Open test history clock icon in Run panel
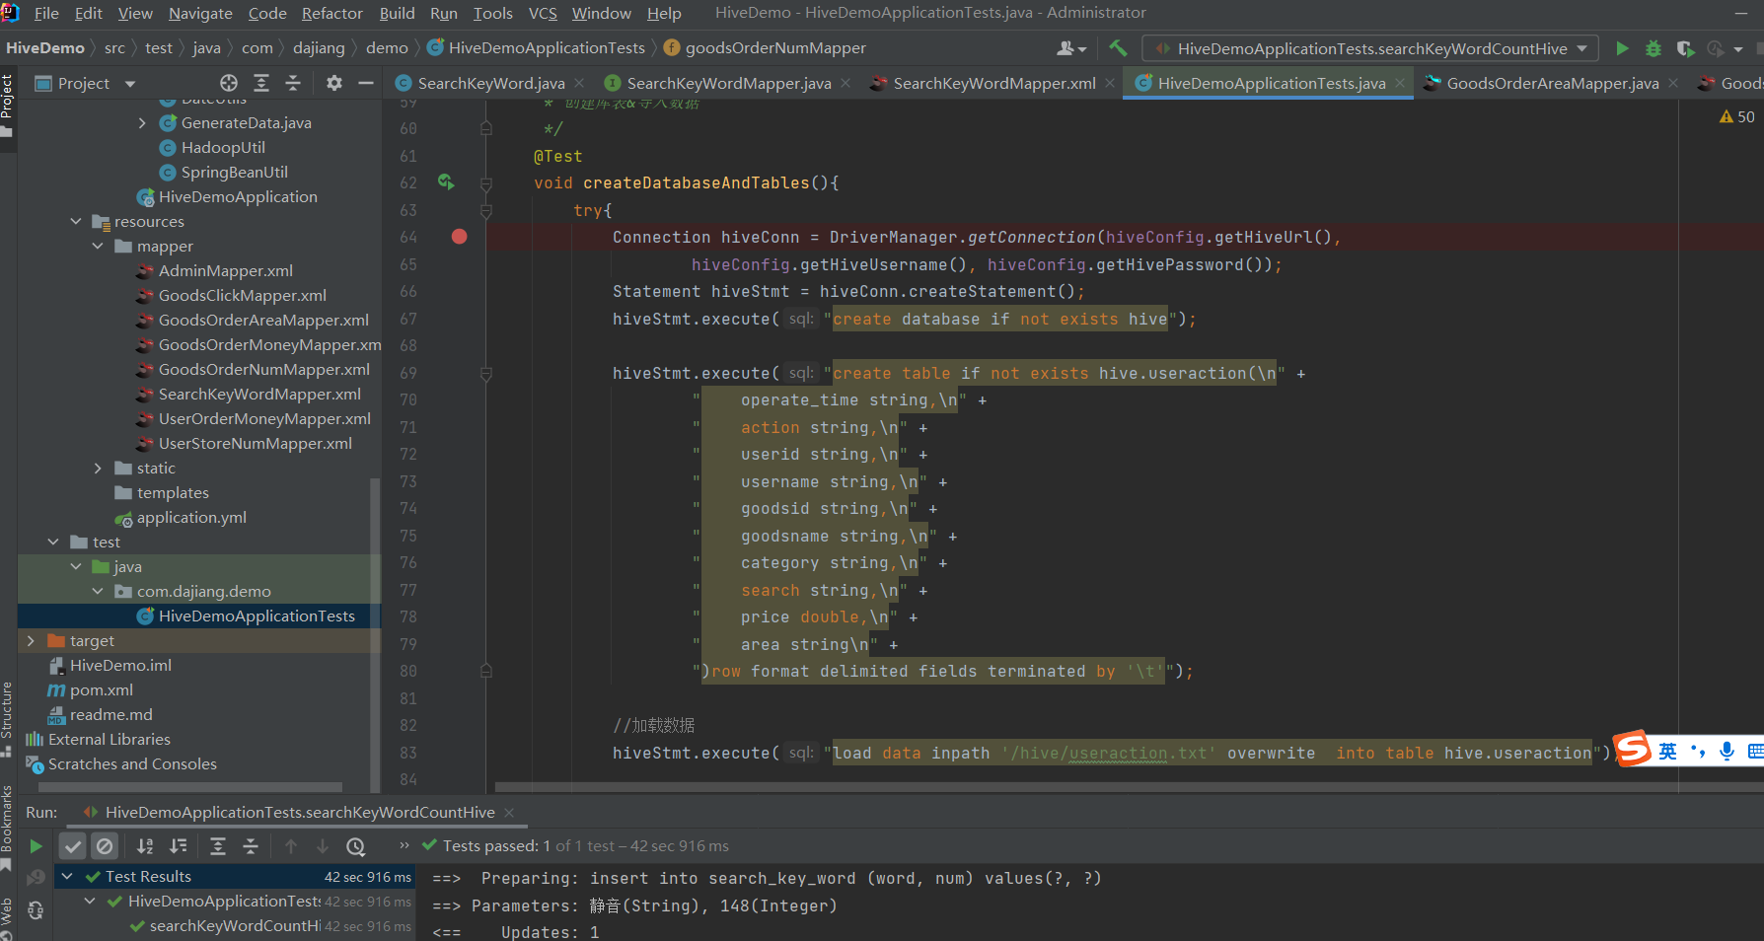Viewport: 1764px width, 941px height. coord(356,846)
